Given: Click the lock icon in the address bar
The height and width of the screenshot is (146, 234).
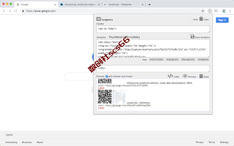Looking at the screenshot, I should (23, 11).
